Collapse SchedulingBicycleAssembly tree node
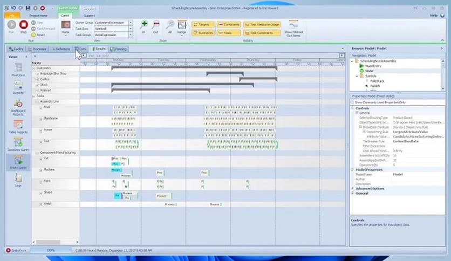This screenshot has width=451, height=261. (x=352, y=61)
